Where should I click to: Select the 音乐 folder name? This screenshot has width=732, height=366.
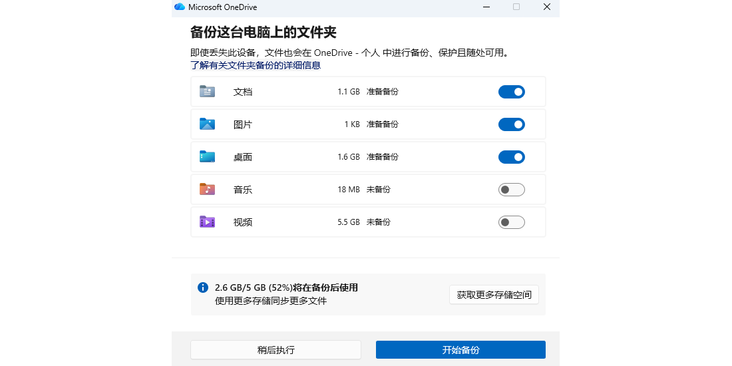pyautogui.click(x=243, y=190)
